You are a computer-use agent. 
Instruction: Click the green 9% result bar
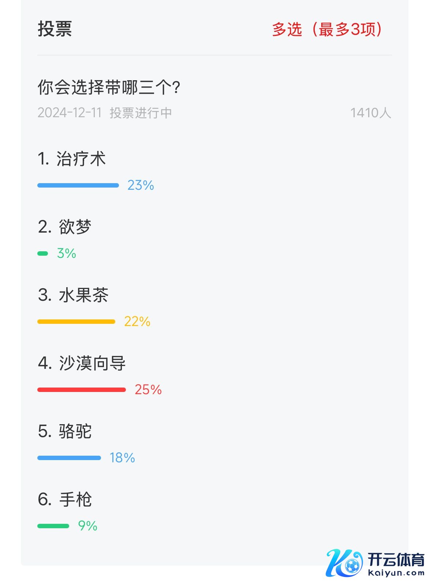(53, 526)
